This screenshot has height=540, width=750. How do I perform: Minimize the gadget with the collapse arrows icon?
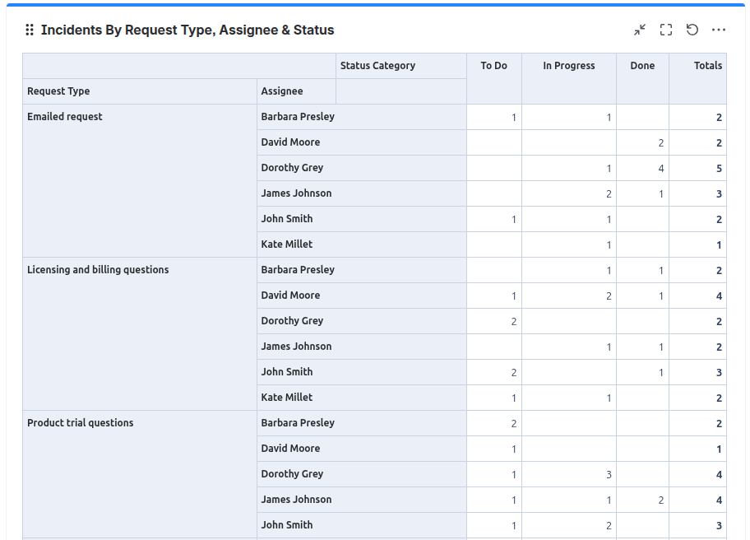pos(640,30)
